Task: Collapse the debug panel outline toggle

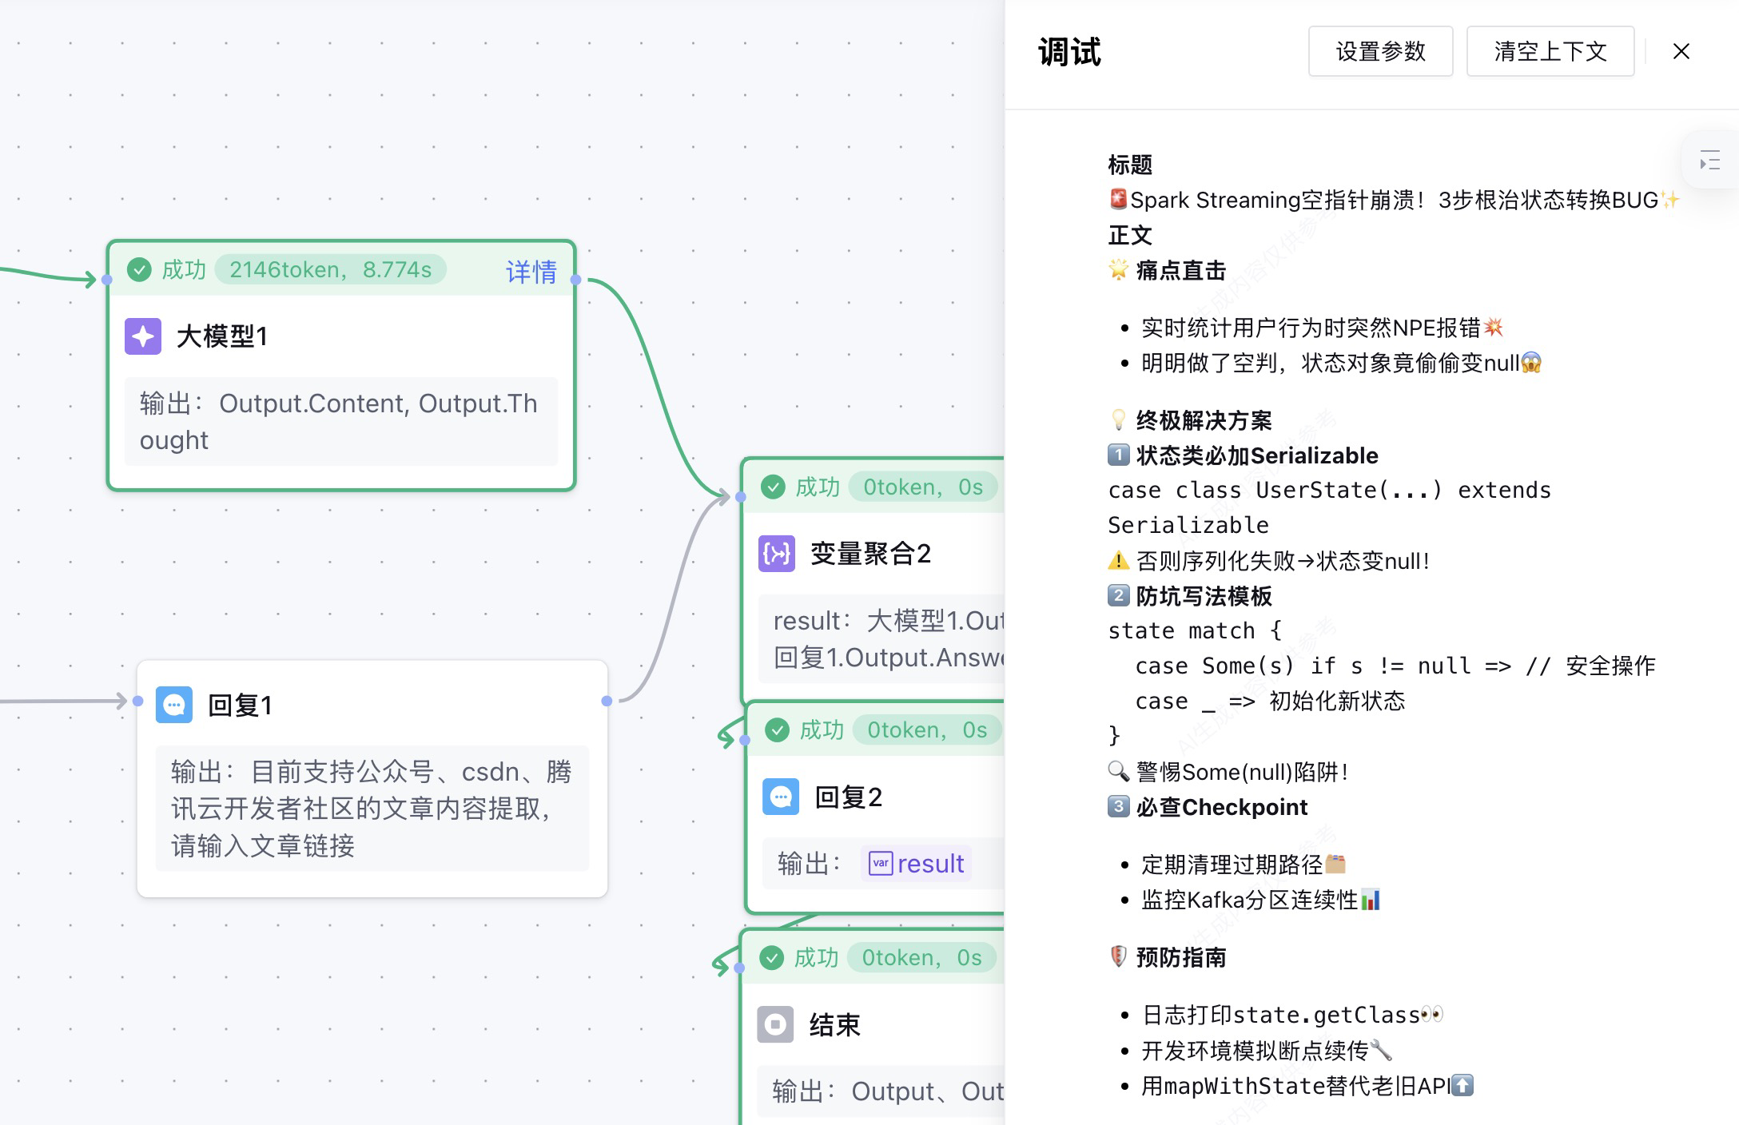Action: 1709,161
